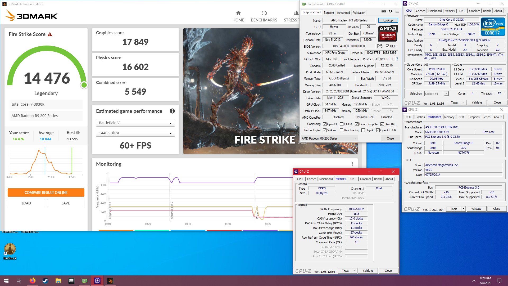The height and width of the screenshot is (286, 508).
Task: Open the Socket #1 selection dropdown
Action: coord(436,93)
